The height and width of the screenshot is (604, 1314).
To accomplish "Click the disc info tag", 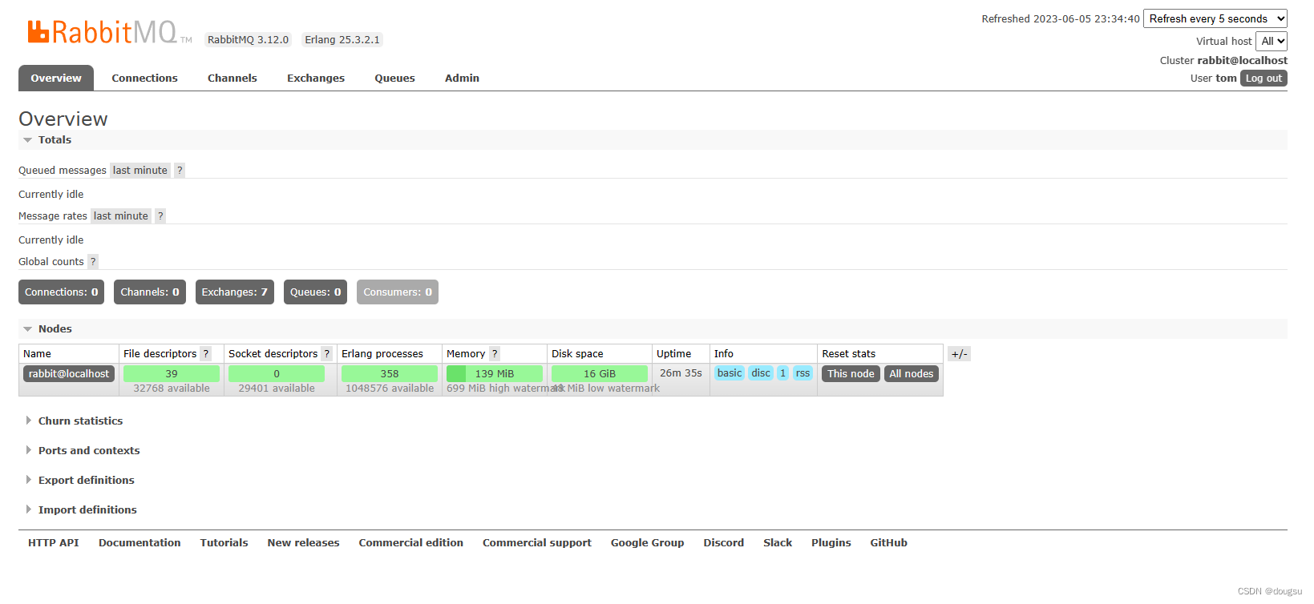I will coord(761,373).
